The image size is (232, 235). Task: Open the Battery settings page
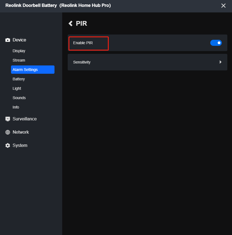[19, 79]
